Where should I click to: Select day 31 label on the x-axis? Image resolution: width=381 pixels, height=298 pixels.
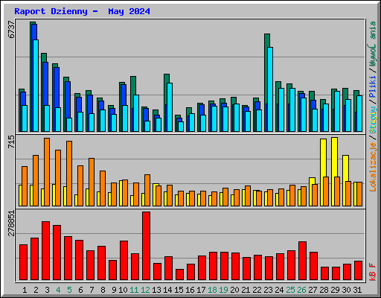pyautogui.click(x=357, y=290)
